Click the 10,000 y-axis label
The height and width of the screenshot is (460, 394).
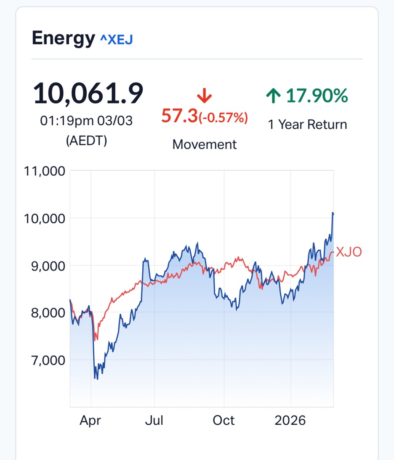coord(45,218)
